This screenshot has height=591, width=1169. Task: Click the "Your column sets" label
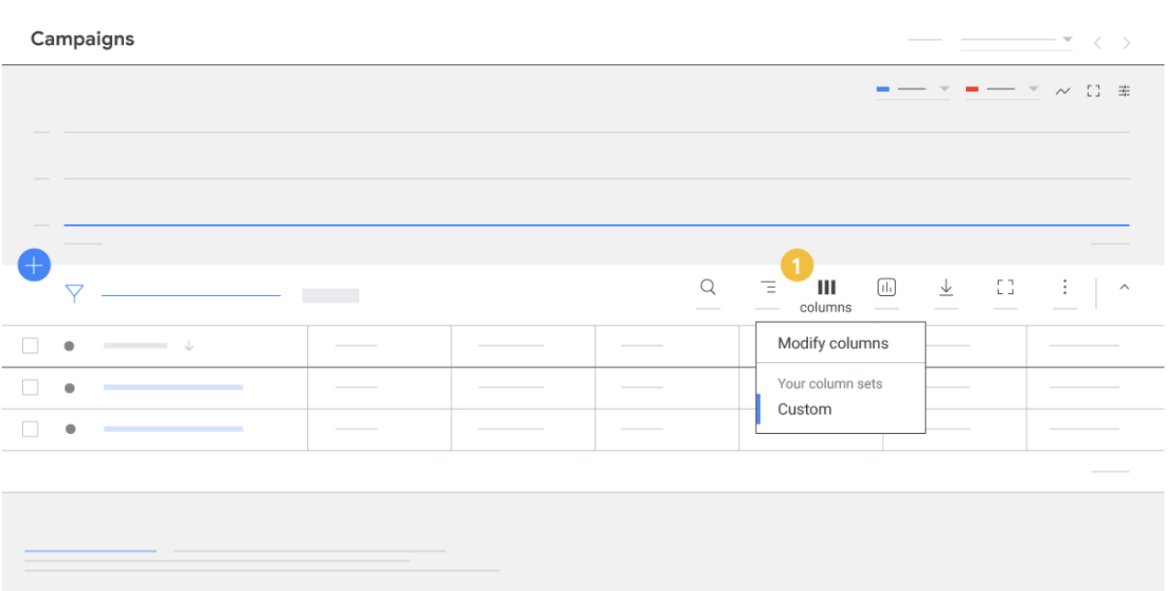(830, 383)
